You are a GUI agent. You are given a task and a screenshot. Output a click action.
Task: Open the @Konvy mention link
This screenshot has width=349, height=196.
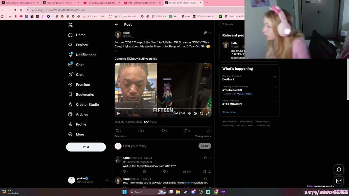tap(189, 183)
